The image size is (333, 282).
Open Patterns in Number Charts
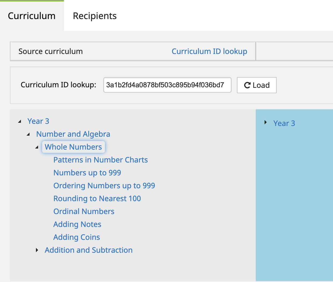tap(100, 160)
